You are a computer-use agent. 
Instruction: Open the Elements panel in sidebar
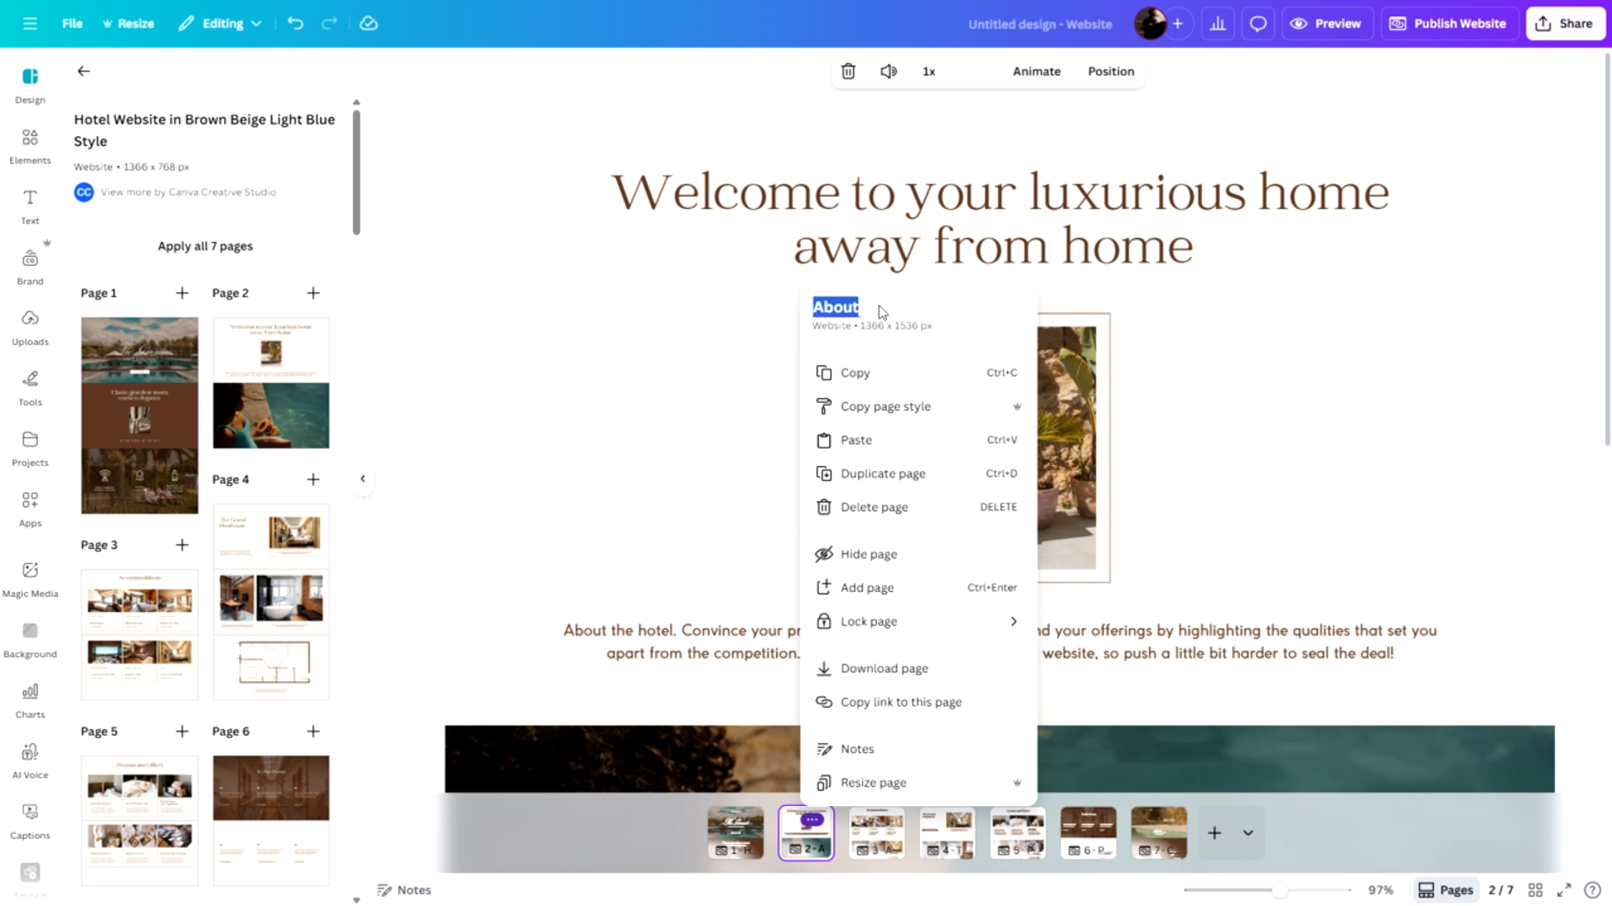point(30,146)
